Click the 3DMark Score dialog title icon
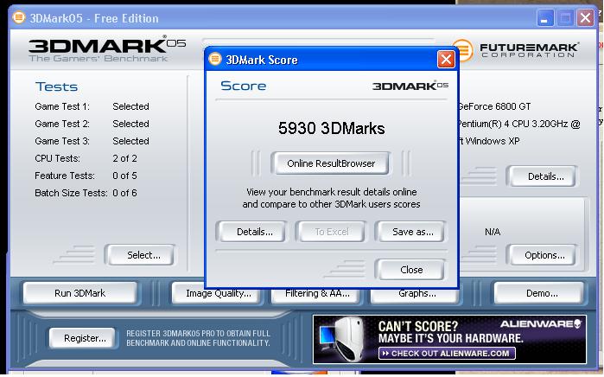Viewport: 604px width, 377px height. pos(215,59)
